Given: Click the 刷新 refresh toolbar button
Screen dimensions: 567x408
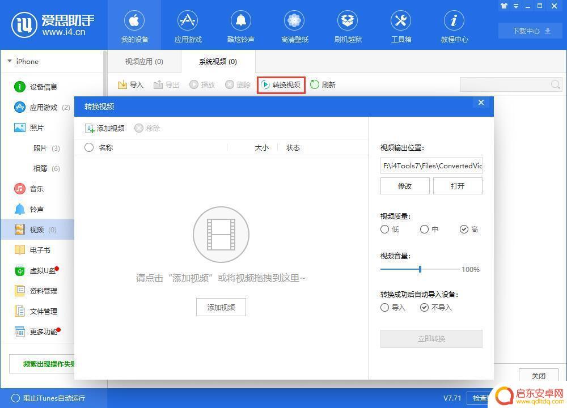Looking at the screenshot, I should point(323,84).
